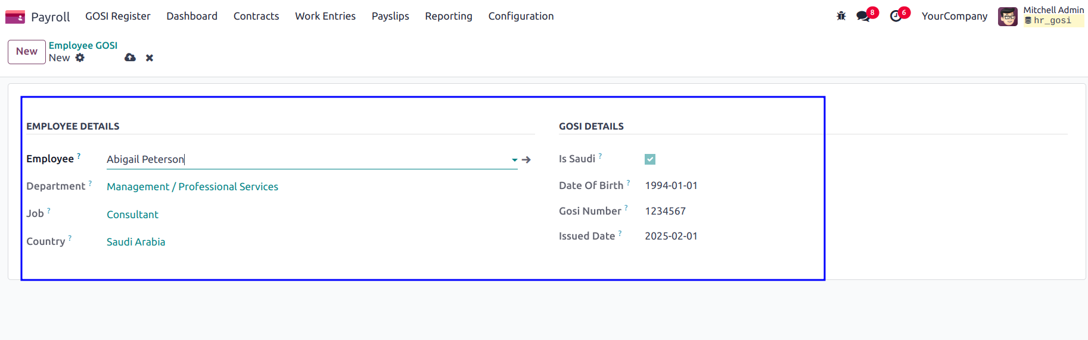Viewport: 1088px width, 340px height.
Task: Go to Employee GOSI breadcrumb link
Action: pos(83,45)
